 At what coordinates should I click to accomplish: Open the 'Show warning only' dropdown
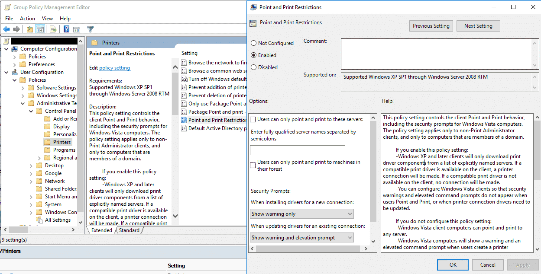[x=302, y=214]
